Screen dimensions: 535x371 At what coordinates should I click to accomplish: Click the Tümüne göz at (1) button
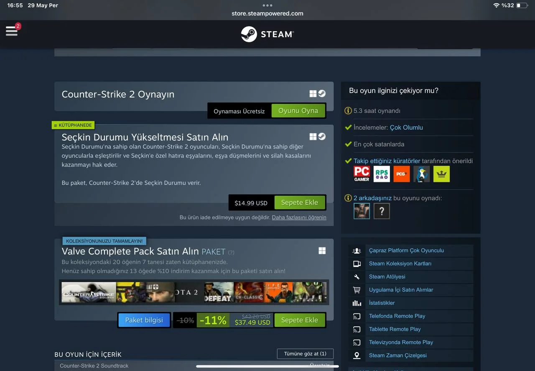[x=305, y=354]
